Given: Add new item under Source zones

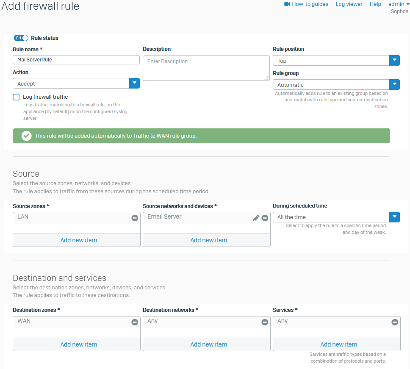Looking at the screenshot, I should [x=78, y=240].
